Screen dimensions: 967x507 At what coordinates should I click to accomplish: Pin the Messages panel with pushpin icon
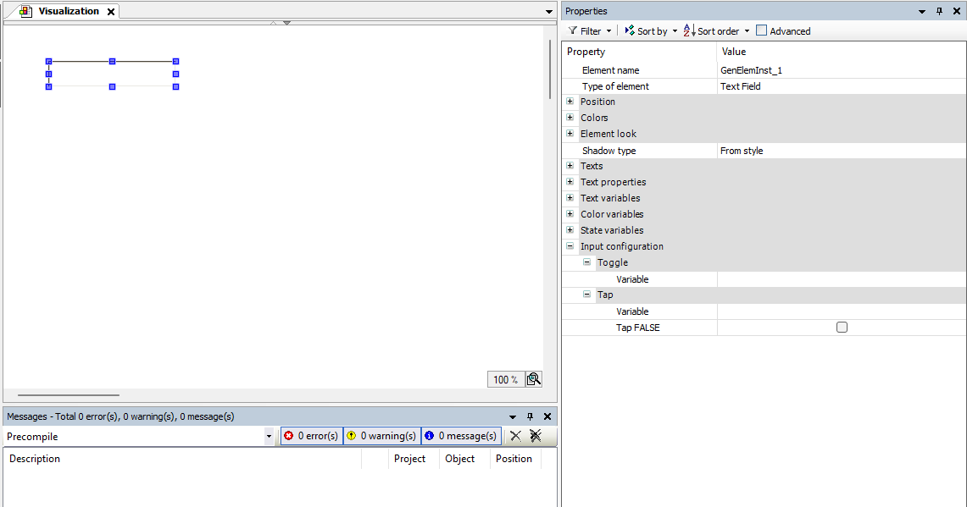(531, 416)
